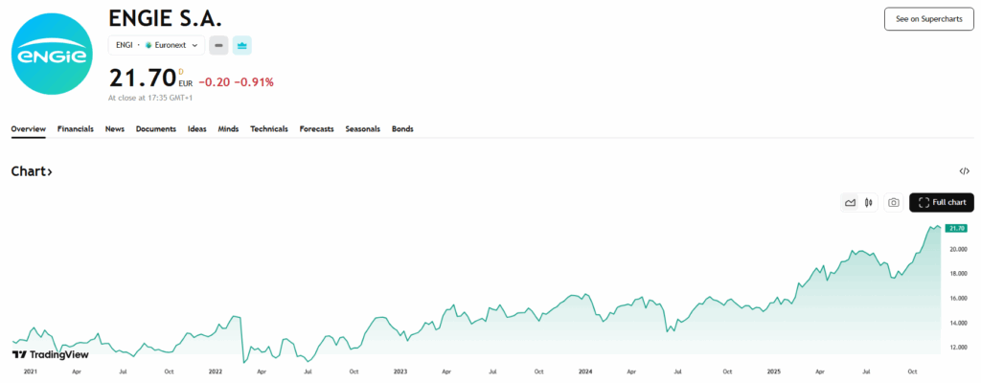Click the gray dash icon beside the symbol selector
Screen dimensions: 981x383
219,45
